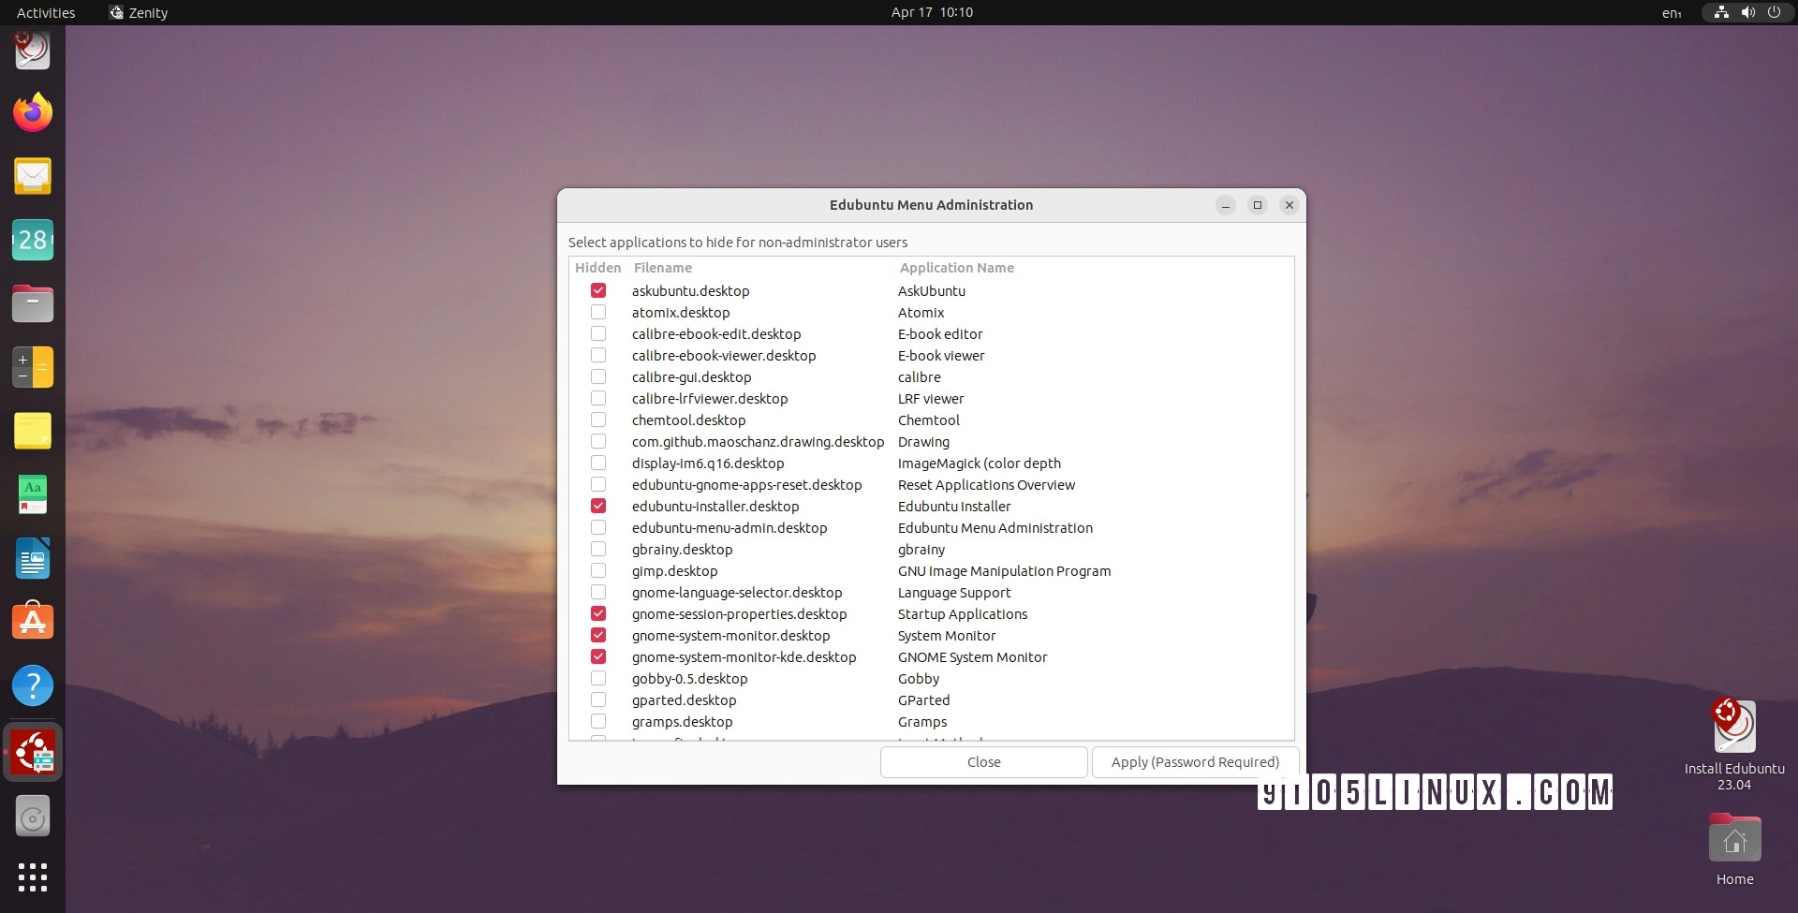Click the GNU Image Manipulation Program name
The width and height of the screenshot is (1798, 913).
[1004, 571]
